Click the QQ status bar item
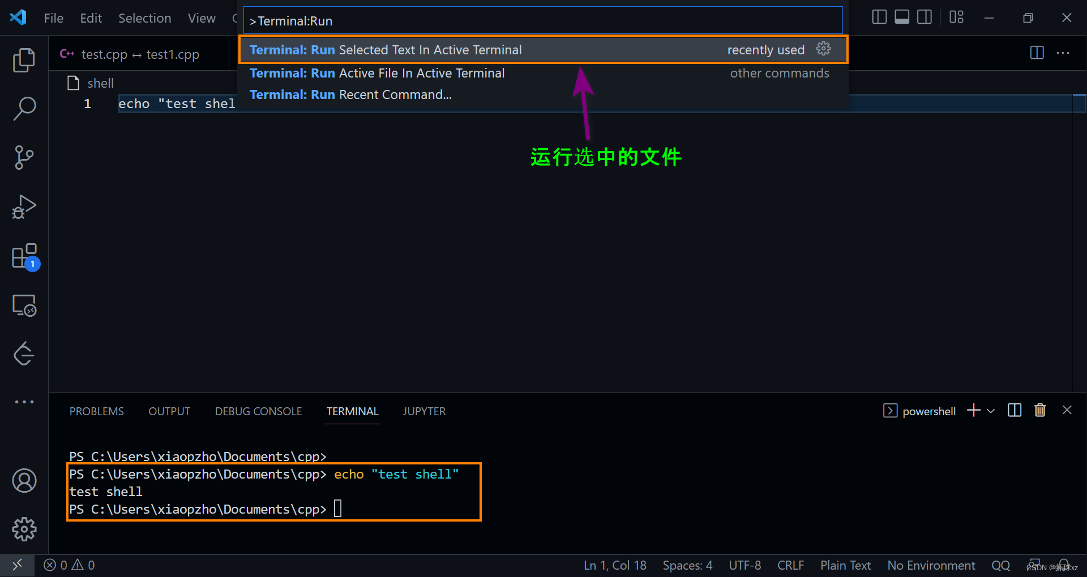The width and height of the screenshot is (1087, 577). point(1000,565)
